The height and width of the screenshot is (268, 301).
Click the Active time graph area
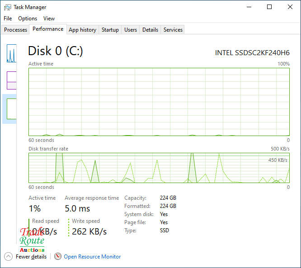coord(159,102)
